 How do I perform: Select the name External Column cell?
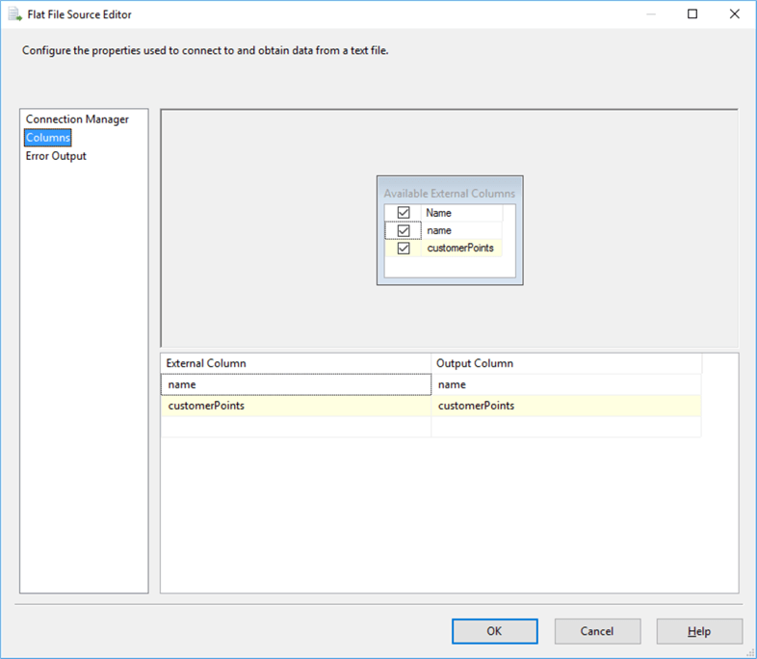tap(296, 384)
